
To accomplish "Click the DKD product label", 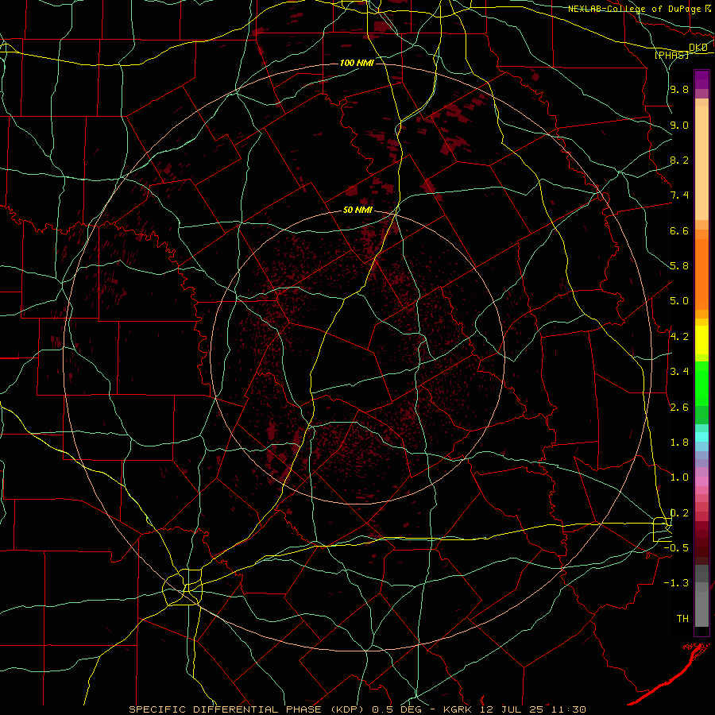I will pyautogui.click(x=698, y=48).
